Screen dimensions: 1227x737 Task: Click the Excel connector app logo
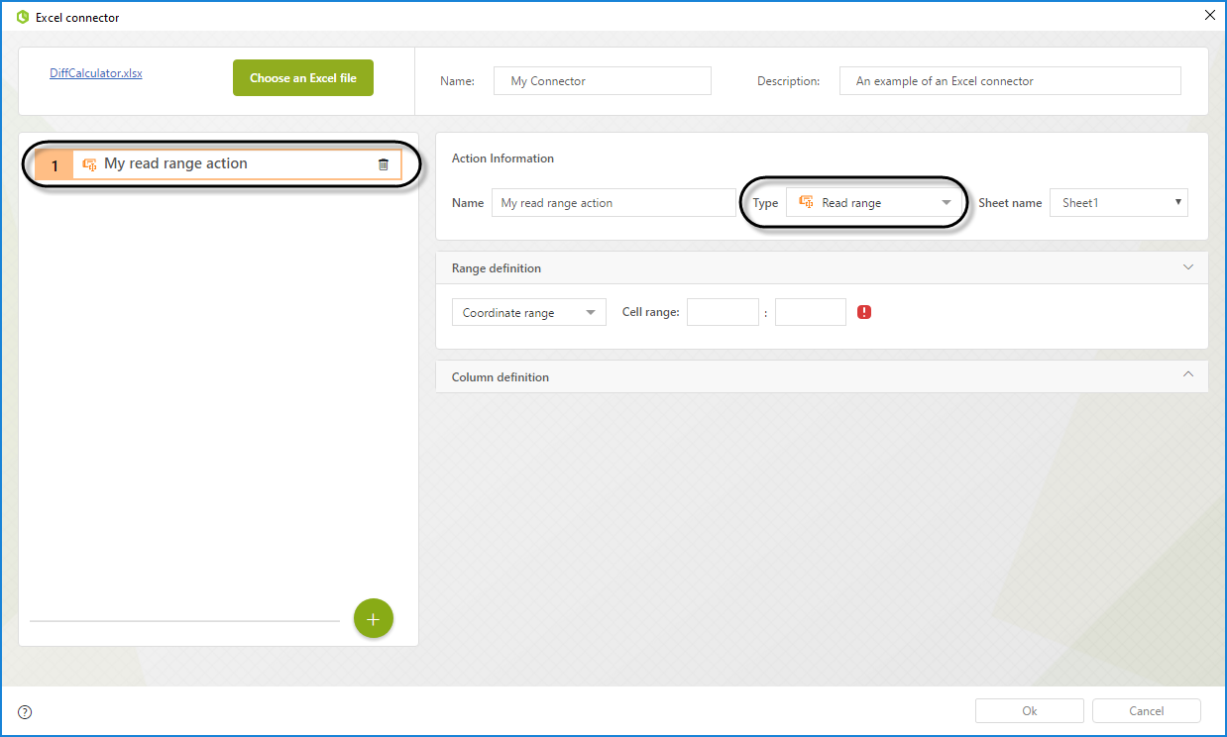pyautogui.click(x=23, y=17)
